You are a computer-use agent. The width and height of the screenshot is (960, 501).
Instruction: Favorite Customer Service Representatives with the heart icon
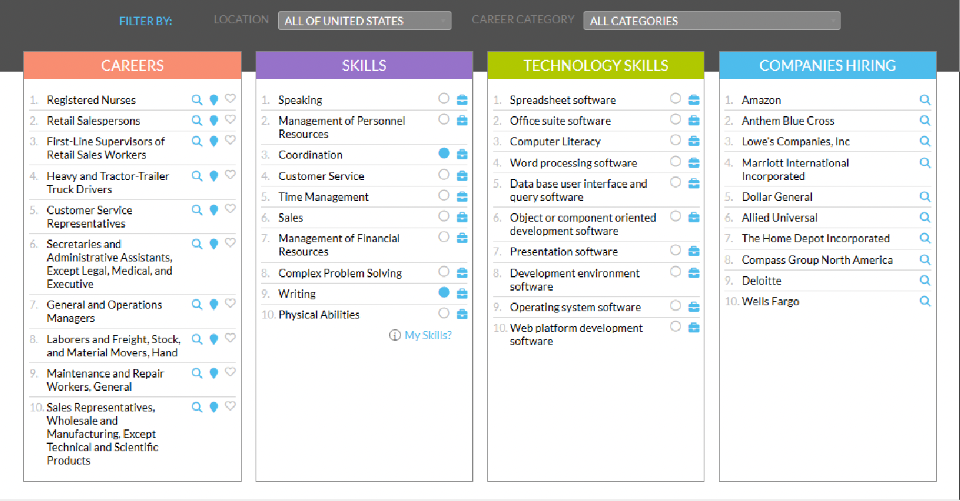pos(230,209)
